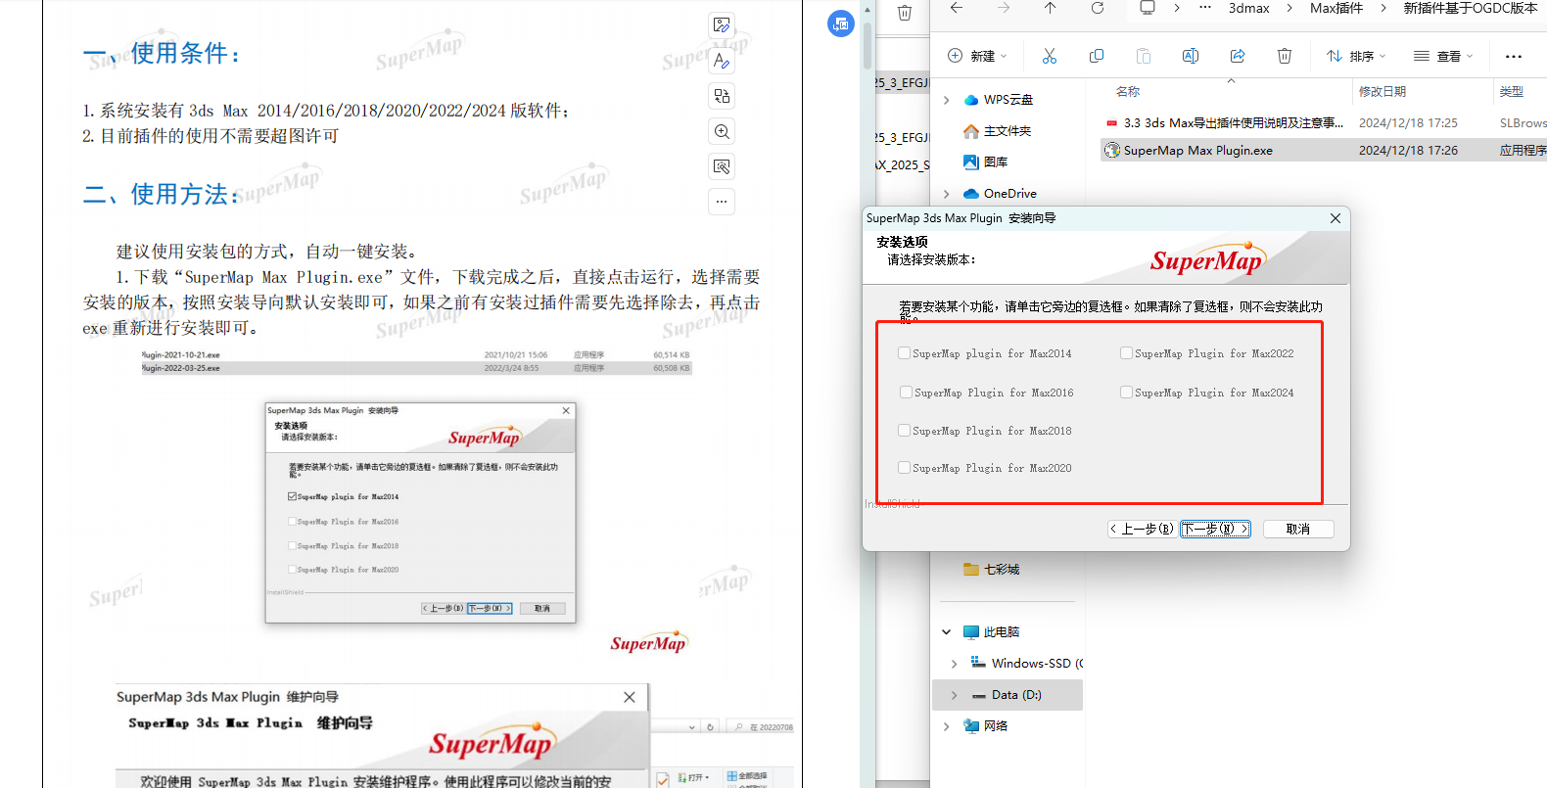
Task: Expand Windows-SSD drive node
Action: (954, 664)
